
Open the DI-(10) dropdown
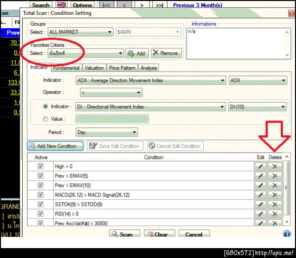pos(258,107)
